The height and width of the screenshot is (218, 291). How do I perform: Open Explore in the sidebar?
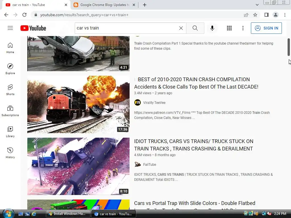pos(10,69)
